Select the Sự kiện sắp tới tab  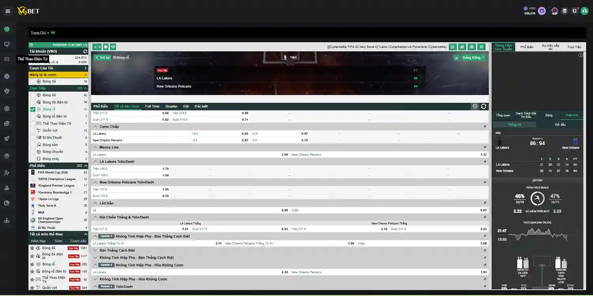550,47
